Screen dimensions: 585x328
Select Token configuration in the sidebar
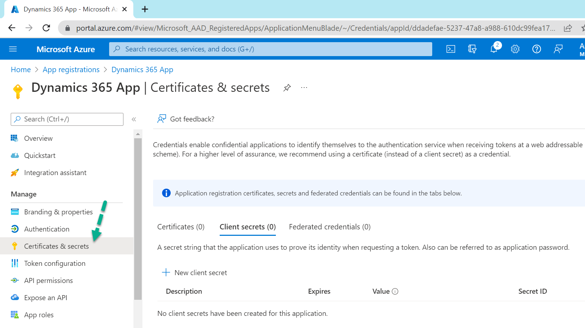pyautogui.click(x=54, y=263)
